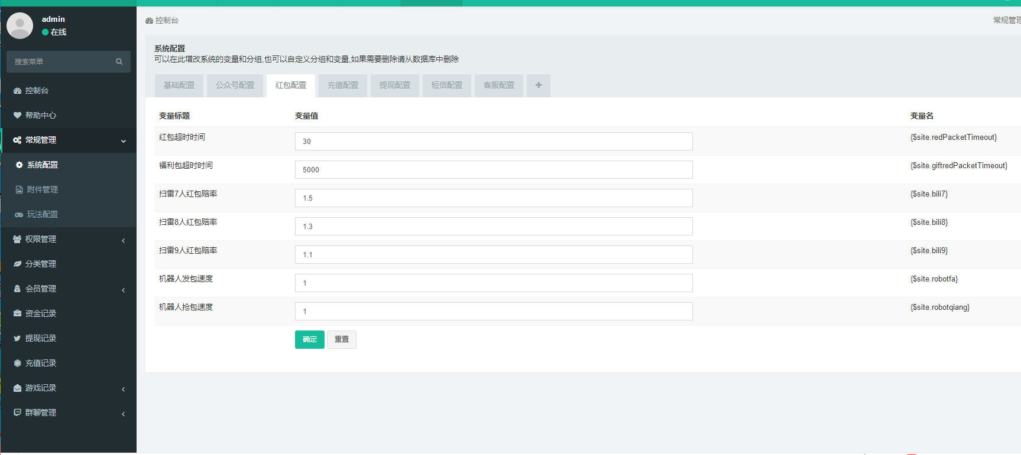The image size is (1021, 455).
Task: Click the plus tab to add group
Action: [x=538, y=86]
